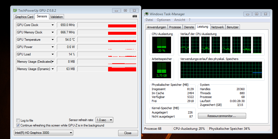The image size is (278, 139).
Task: Click the 0.6 W power value
Action: pos(66,47)
